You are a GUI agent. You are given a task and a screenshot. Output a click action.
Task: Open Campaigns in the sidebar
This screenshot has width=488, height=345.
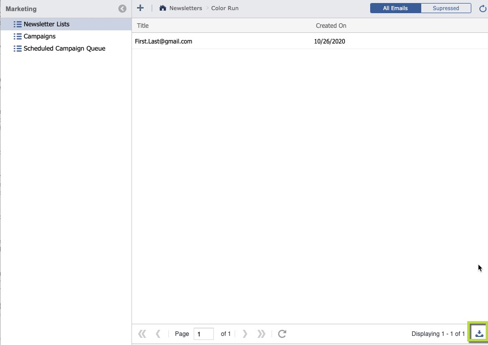(39, 36)
